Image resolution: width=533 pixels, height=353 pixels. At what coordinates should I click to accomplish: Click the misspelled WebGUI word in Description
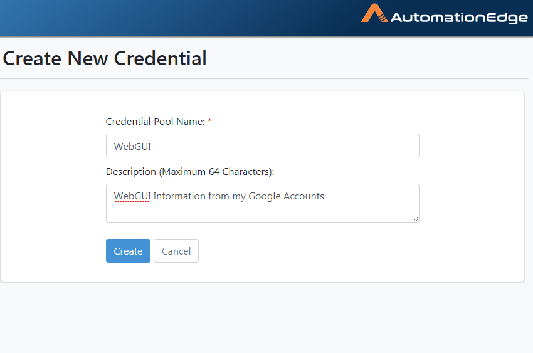132,196
